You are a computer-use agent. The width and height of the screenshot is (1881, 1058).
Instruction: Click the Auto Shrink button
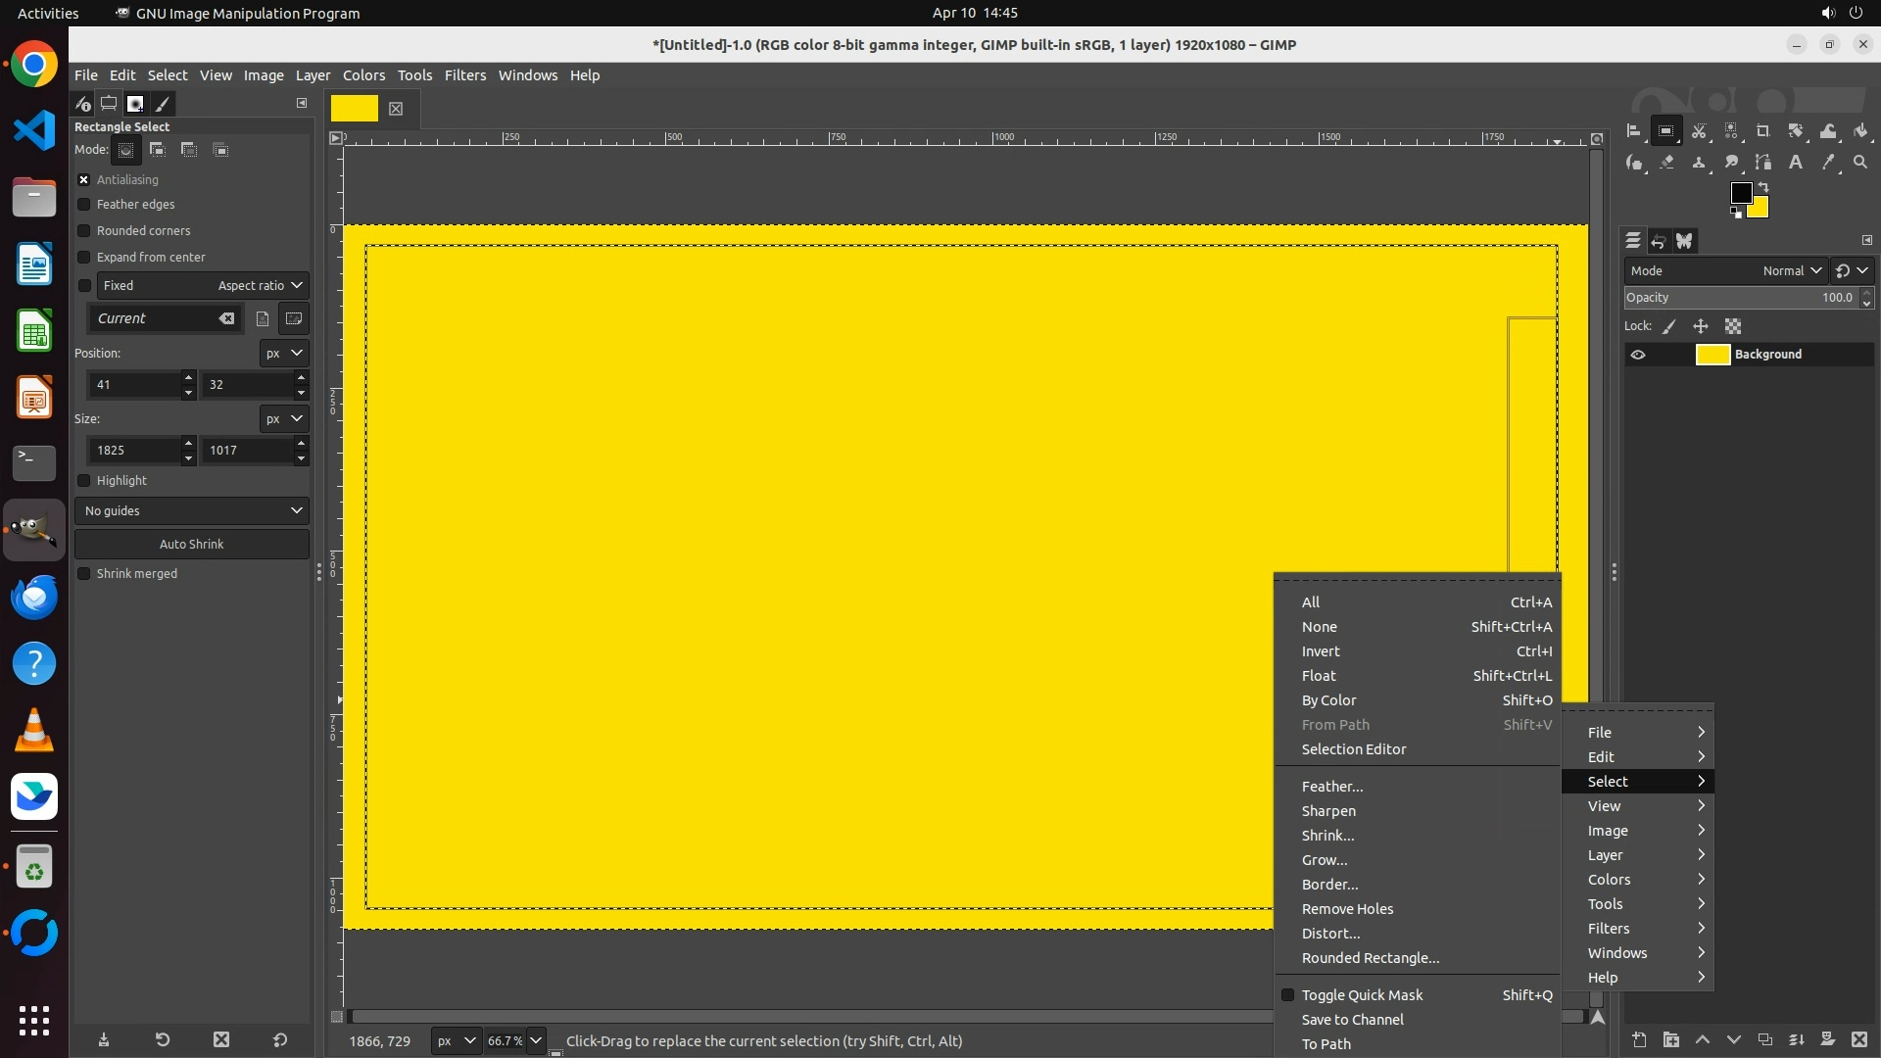[x=192, y=544]
